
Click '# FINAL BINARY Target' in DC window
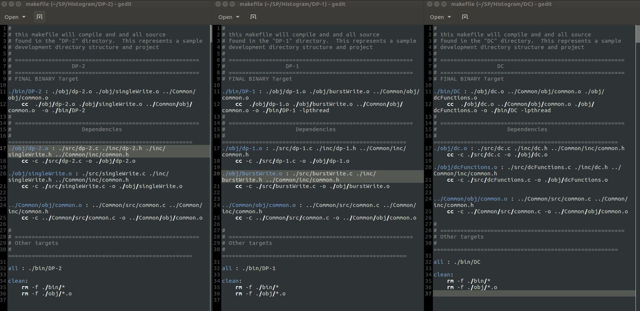click(469, 79)
